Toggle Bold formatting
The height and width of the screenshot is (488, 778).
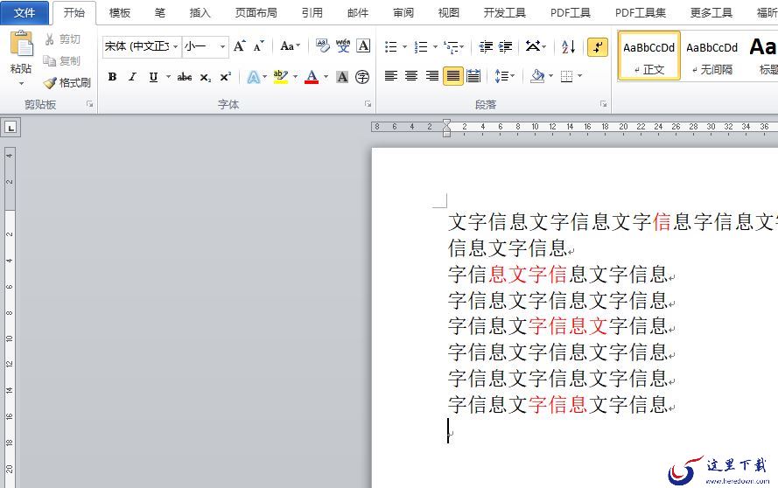tap(113, 77)
